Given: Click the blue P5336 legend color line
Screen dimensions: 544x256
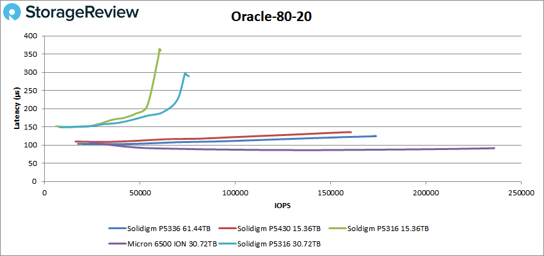Looking at the screenshot, I should (x=117, y=229).
